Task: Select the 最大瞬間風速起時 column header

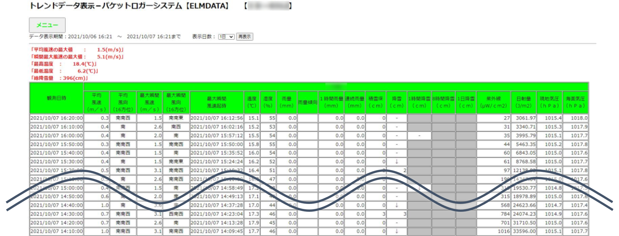Action: tap(216, 102)
